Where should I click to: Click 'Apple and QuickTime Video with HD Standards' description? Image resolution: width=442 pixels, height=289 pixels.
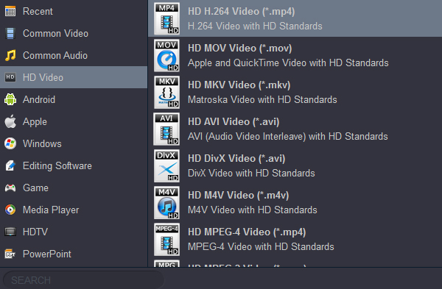(x=288, y=63)
